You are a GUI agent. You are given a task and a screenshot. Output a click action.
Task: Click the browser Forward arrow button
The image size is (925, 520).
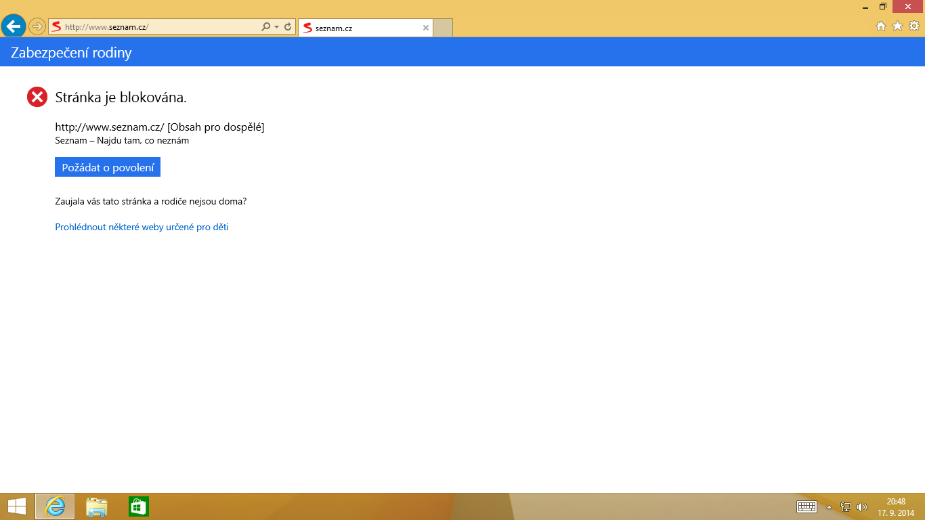(x=37, y=26)
